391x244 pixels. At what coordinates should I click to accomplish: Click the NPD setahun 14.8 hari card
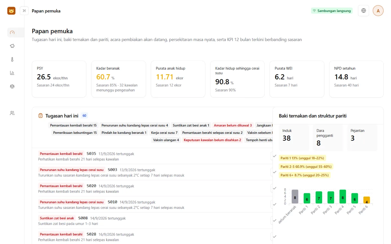pos(356,79)
